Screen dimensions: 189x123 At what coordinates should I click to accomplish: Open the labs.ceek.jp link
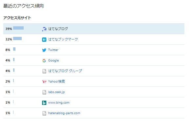pyautogui.click(x=57, y=92)
